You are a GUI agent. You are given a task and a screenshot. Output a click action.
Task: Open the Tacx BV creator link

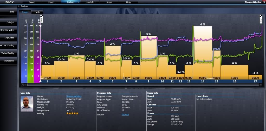125,114
